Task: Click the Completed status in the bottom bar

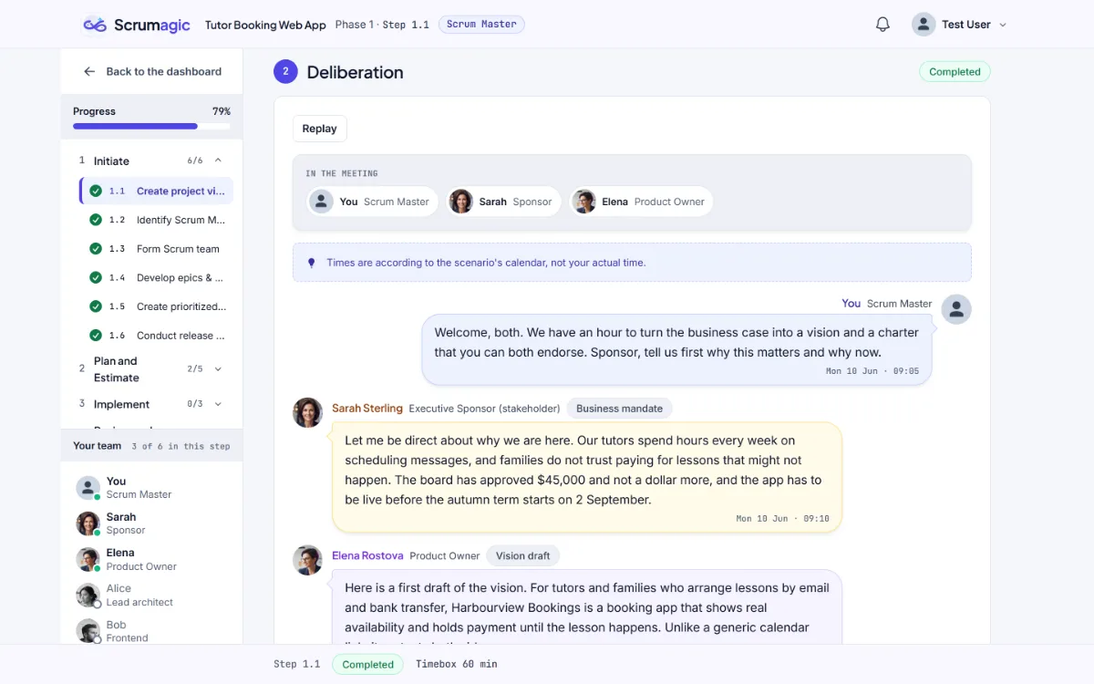Action: [x=368, y=665]
